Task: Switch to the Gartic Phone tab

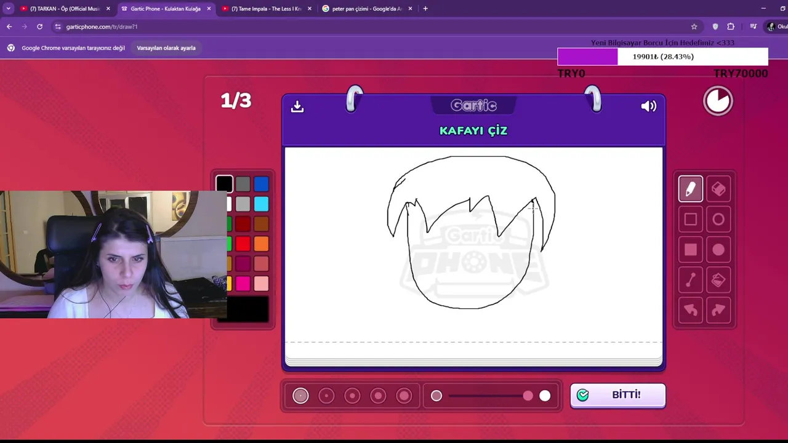Action: pos(165,9)
